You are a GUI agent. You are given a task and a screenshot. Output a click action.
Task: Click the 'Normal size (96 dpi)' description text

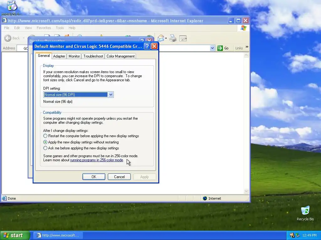click(x=58, y=102)
